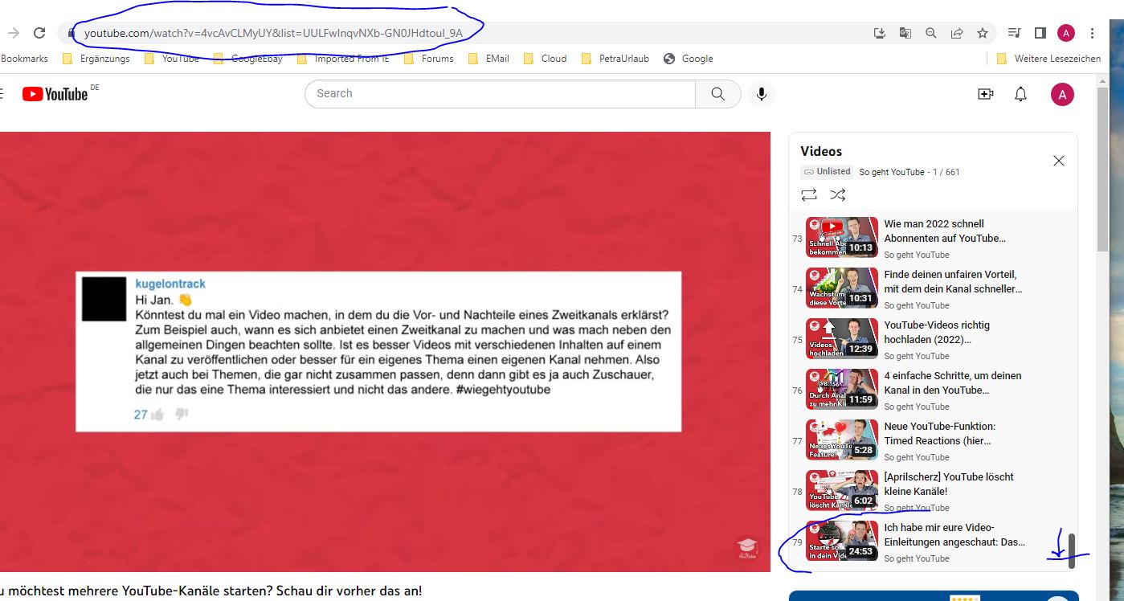
Task: Close the Videos playlist panel
Action: click(x=1059, y=161)
